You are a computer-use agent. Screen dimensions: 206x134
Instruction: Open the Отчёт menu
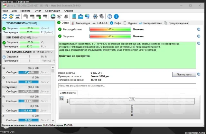[38, 11]
